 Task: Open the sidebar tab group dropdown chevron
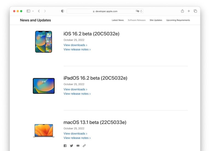click(33, 11)
